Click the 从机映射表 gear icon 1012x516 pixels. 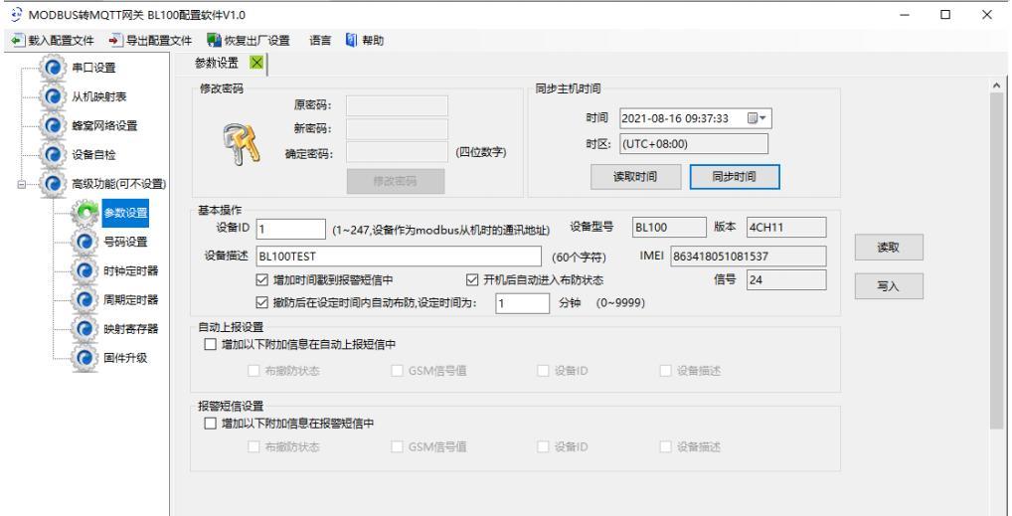(53, 96)
